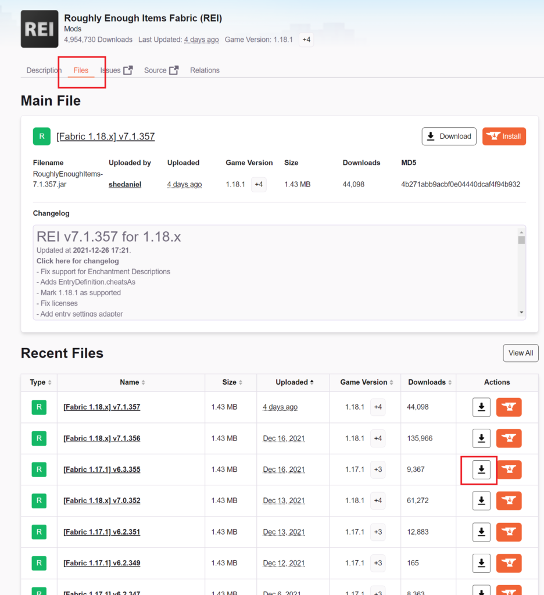Sort the table by Downloads column

(x=430, y=382)
